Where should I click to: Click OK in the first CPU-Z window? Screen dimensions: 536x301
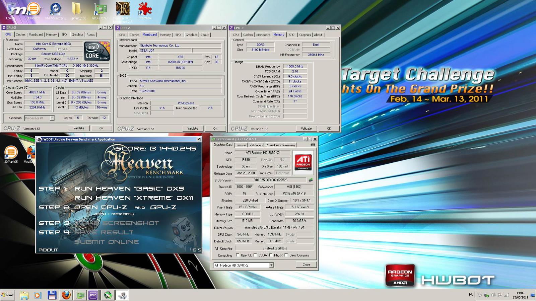coord(101,128)
